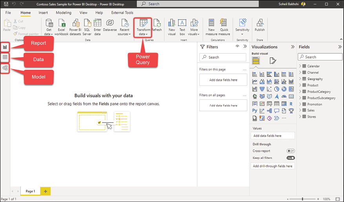Open Power BI datasets

pos(75,27)
